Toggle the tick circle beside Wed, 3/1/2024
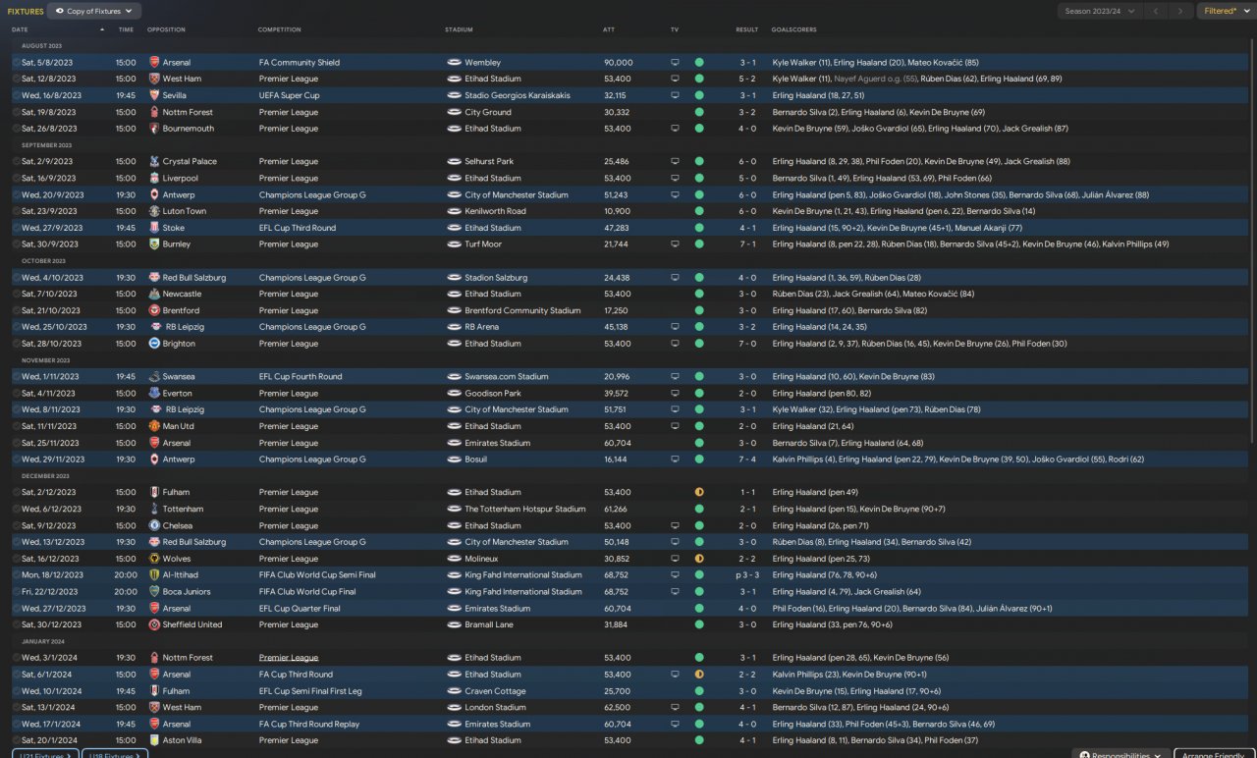 (16, 658)
